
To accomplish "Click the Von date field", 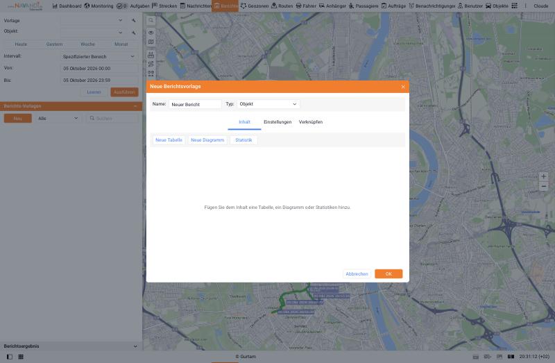I will click(x=99, y=68).
